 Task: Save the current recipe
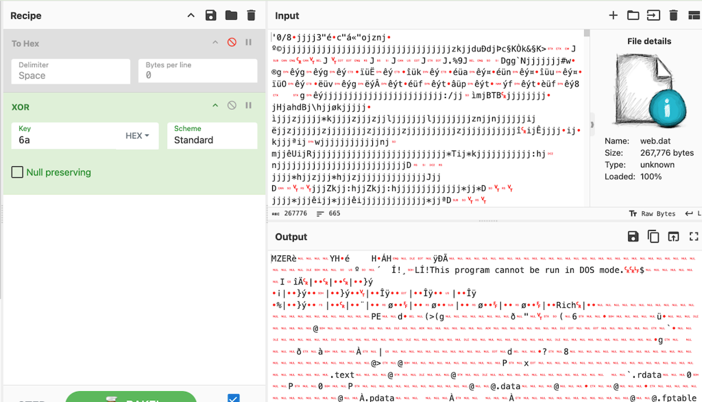coord(210,15)
